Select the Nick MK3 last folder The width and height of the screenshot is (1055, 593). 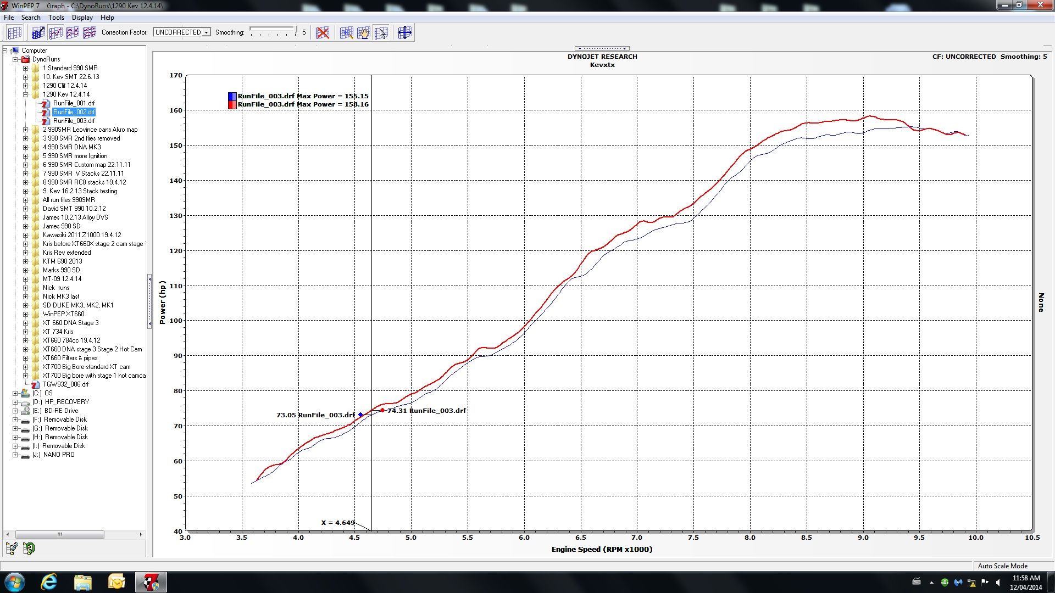[x=61, y=296]
